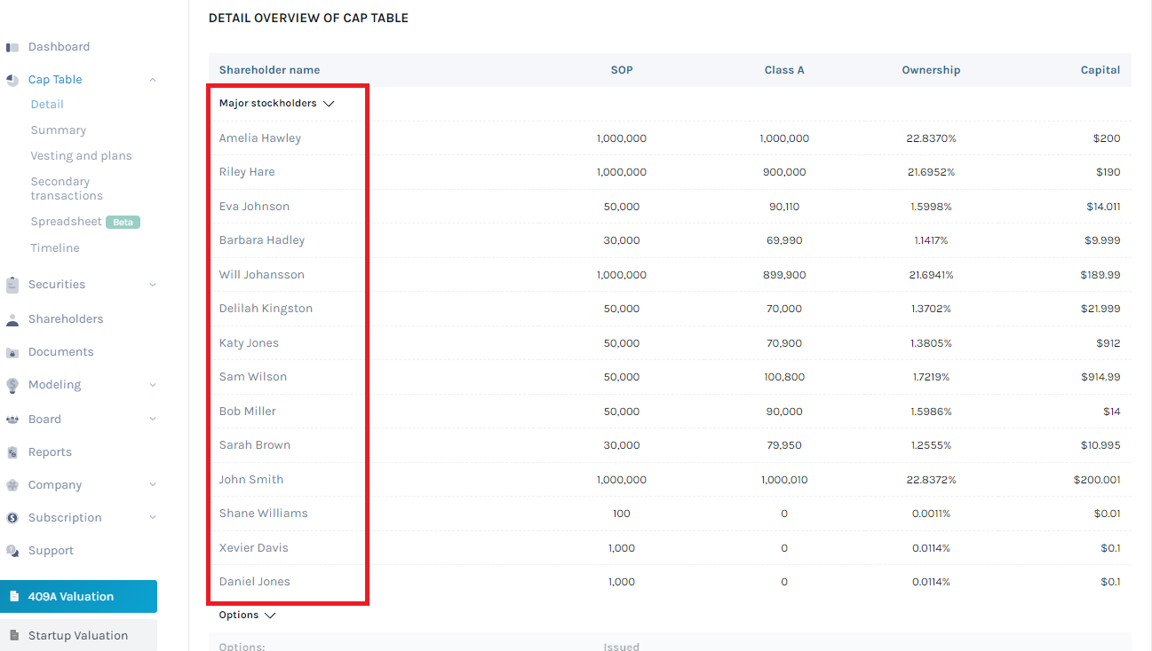Select the Dashboard icon in the sidebar

[12, 46]
